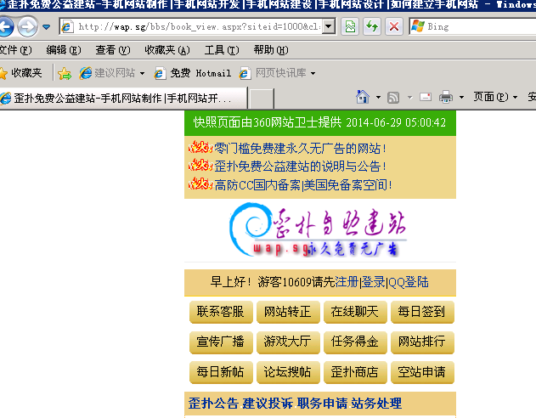Open the 编辑(E) menu
The height and width of the screenshot is (418, 536).
[x=64, y=50]
